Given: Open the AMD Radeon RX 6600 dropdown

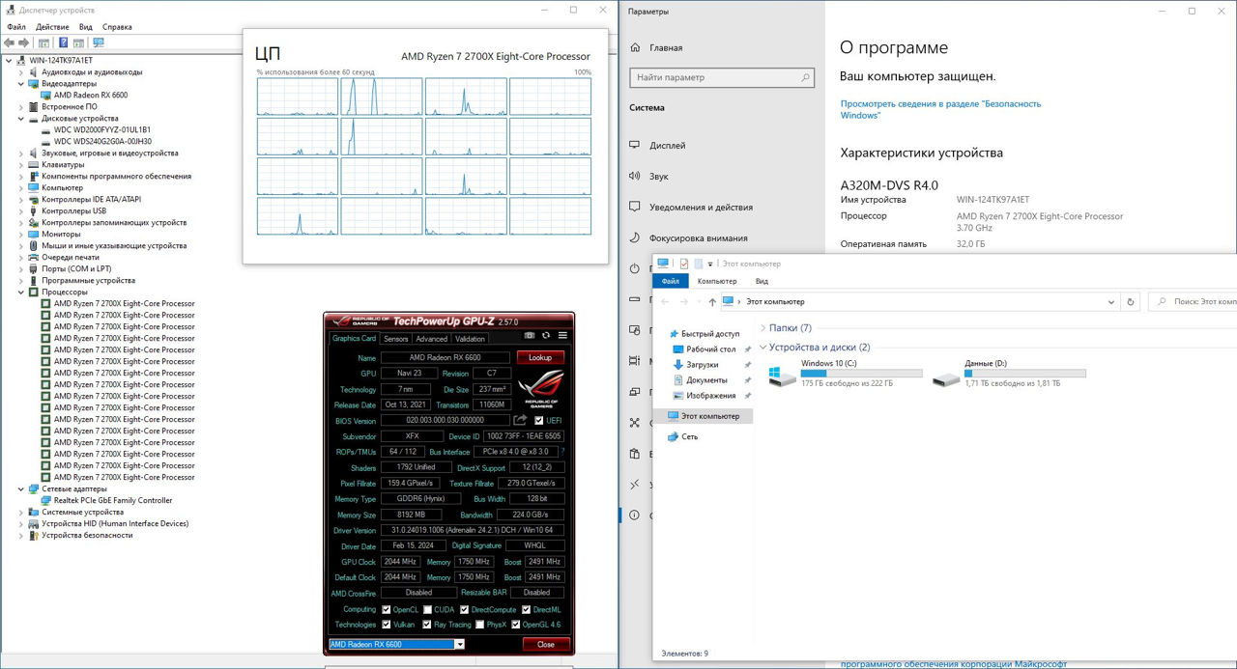Looking at the screenshot, I should [460, 644].
